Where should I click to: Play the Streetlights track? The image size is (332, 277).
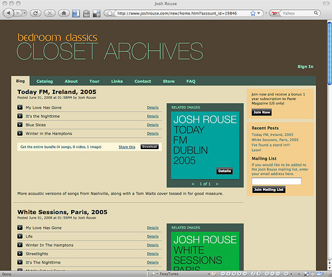coord(20,253)
